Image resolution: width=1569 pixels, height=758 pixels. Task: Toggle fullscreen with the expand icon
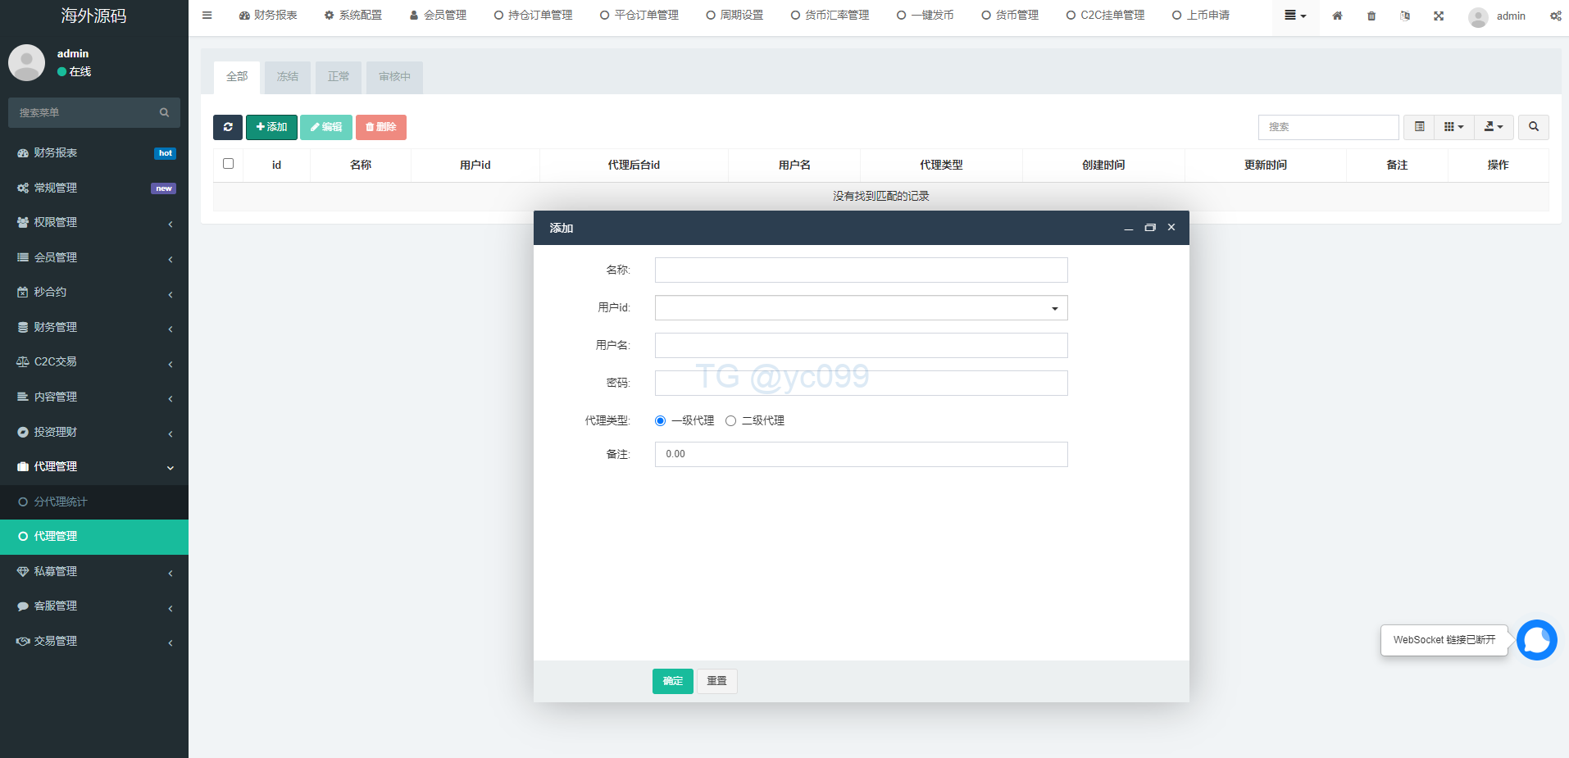tap(1439, 16)
